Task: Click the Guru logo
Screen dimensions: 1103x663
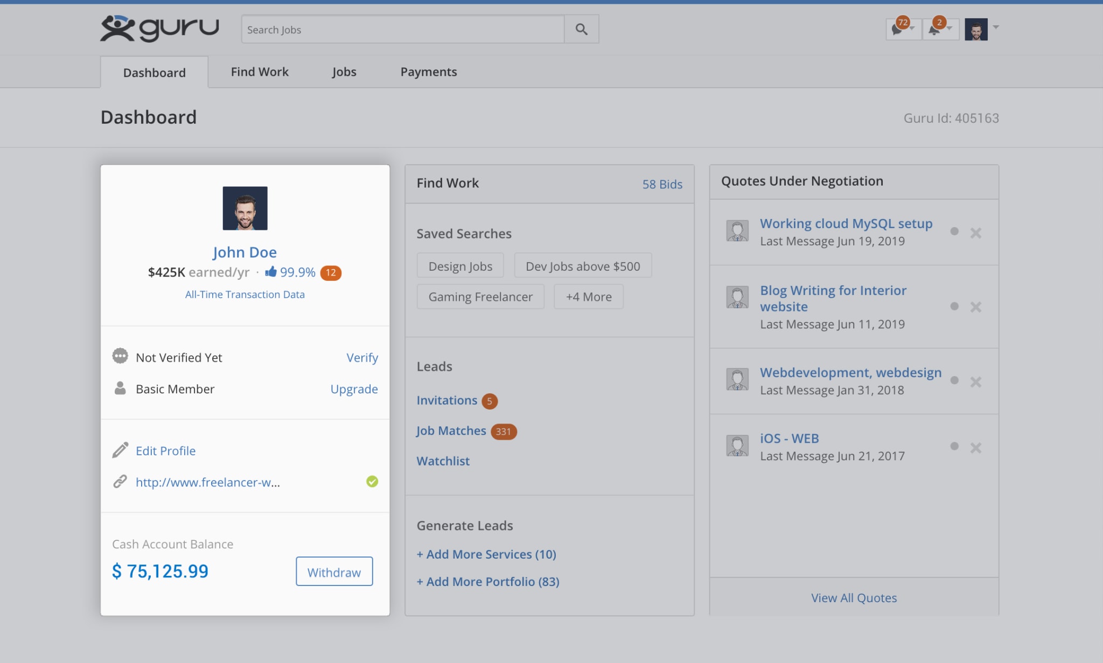Action: pyautogui.click(x=159, y=29)
